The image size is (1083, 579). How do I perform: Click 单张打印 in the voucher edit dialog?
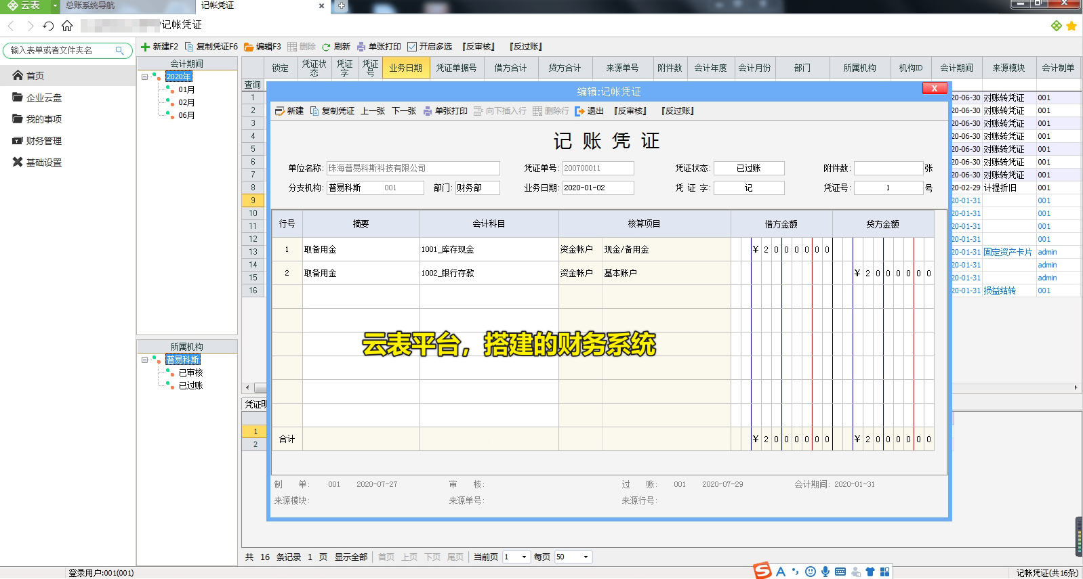(x=445, y=111)
